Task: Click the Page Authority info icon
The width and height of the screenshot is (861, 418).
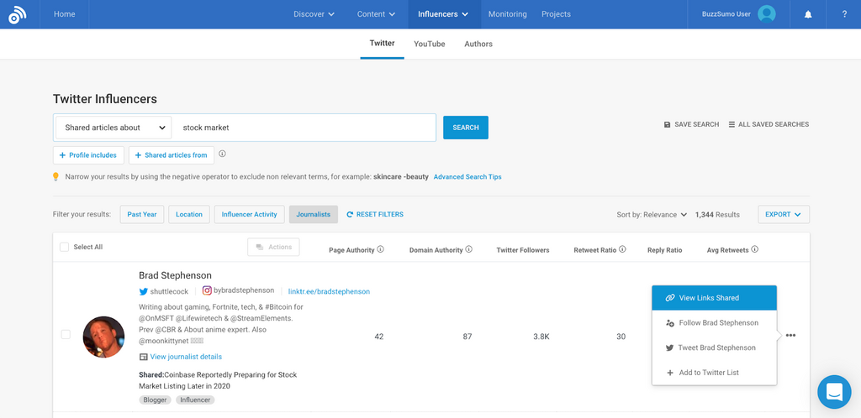Action: point(380,249)
